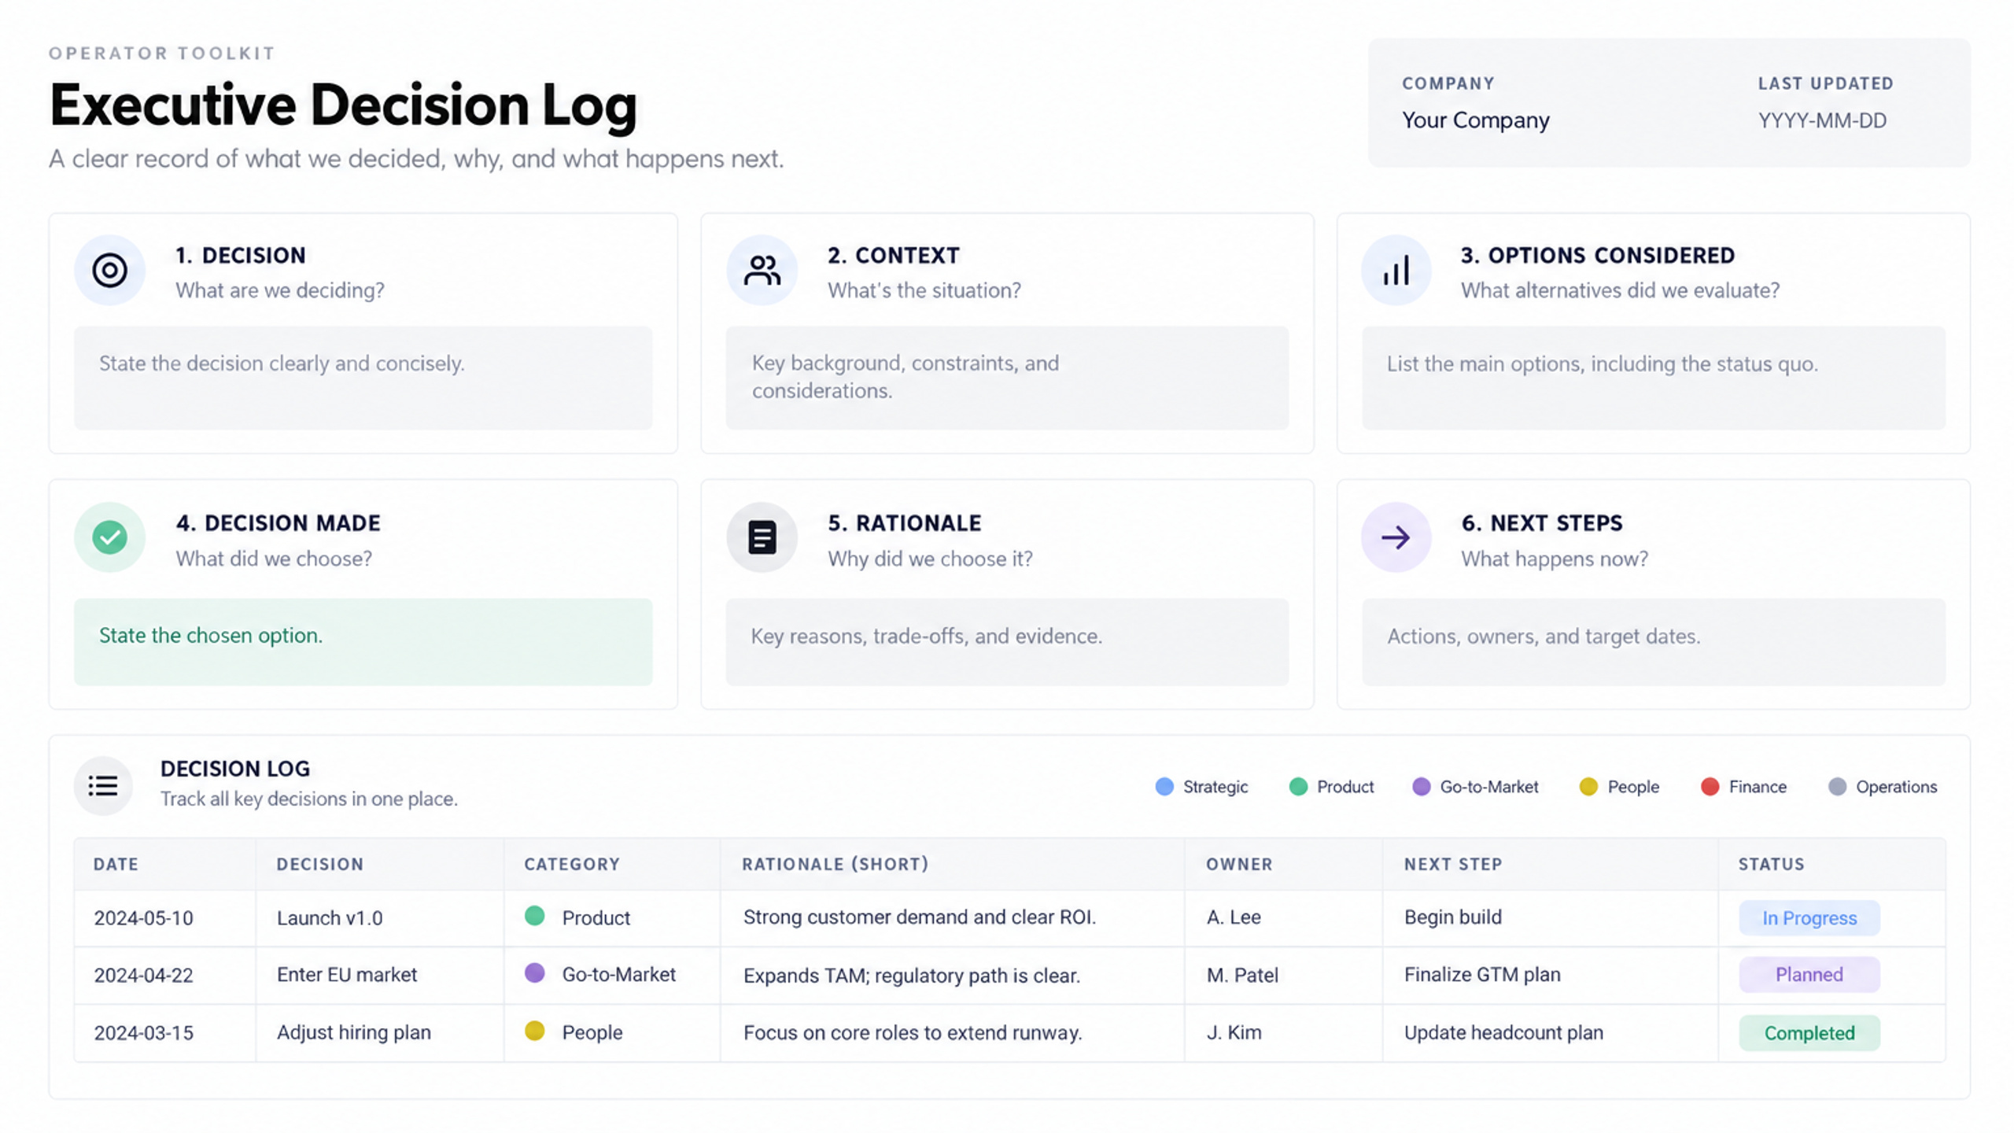2014x1133 pixels.
Task: Click the yellow dot in Adjust hiring plan row
Action: coord(534,1031)
